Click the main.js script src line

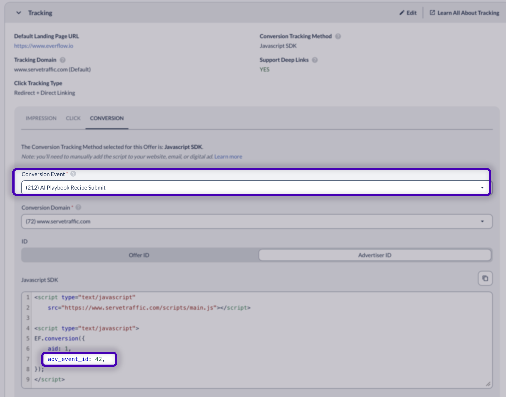[x=149, y=308]
